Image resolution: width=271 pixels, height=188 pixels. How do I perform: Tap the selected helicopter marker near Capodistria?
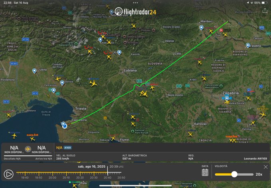(x=65, y=126)
